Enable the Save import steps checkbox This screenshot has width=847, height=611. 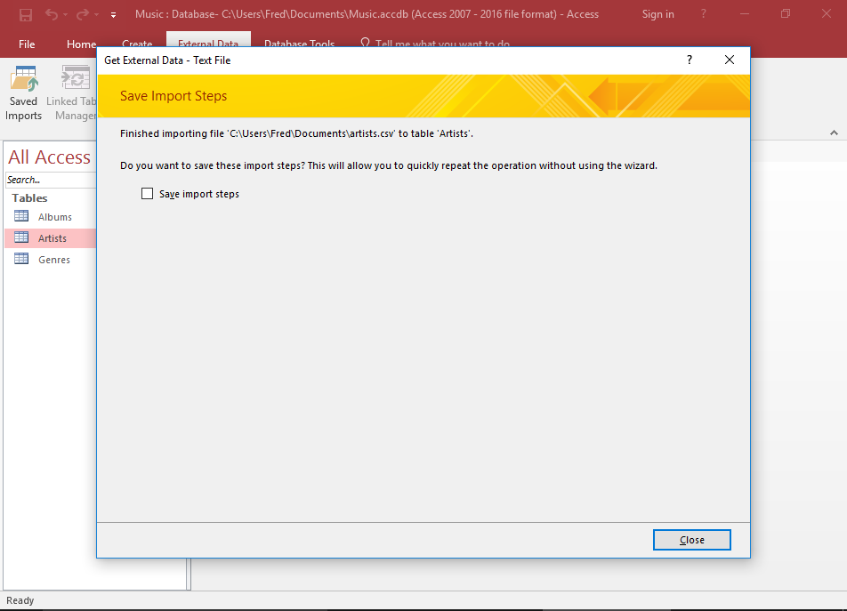[x=147, y=194]
